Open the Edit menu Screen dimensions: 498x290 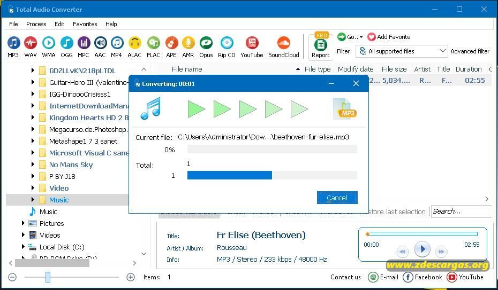click(x=59, y=24)
